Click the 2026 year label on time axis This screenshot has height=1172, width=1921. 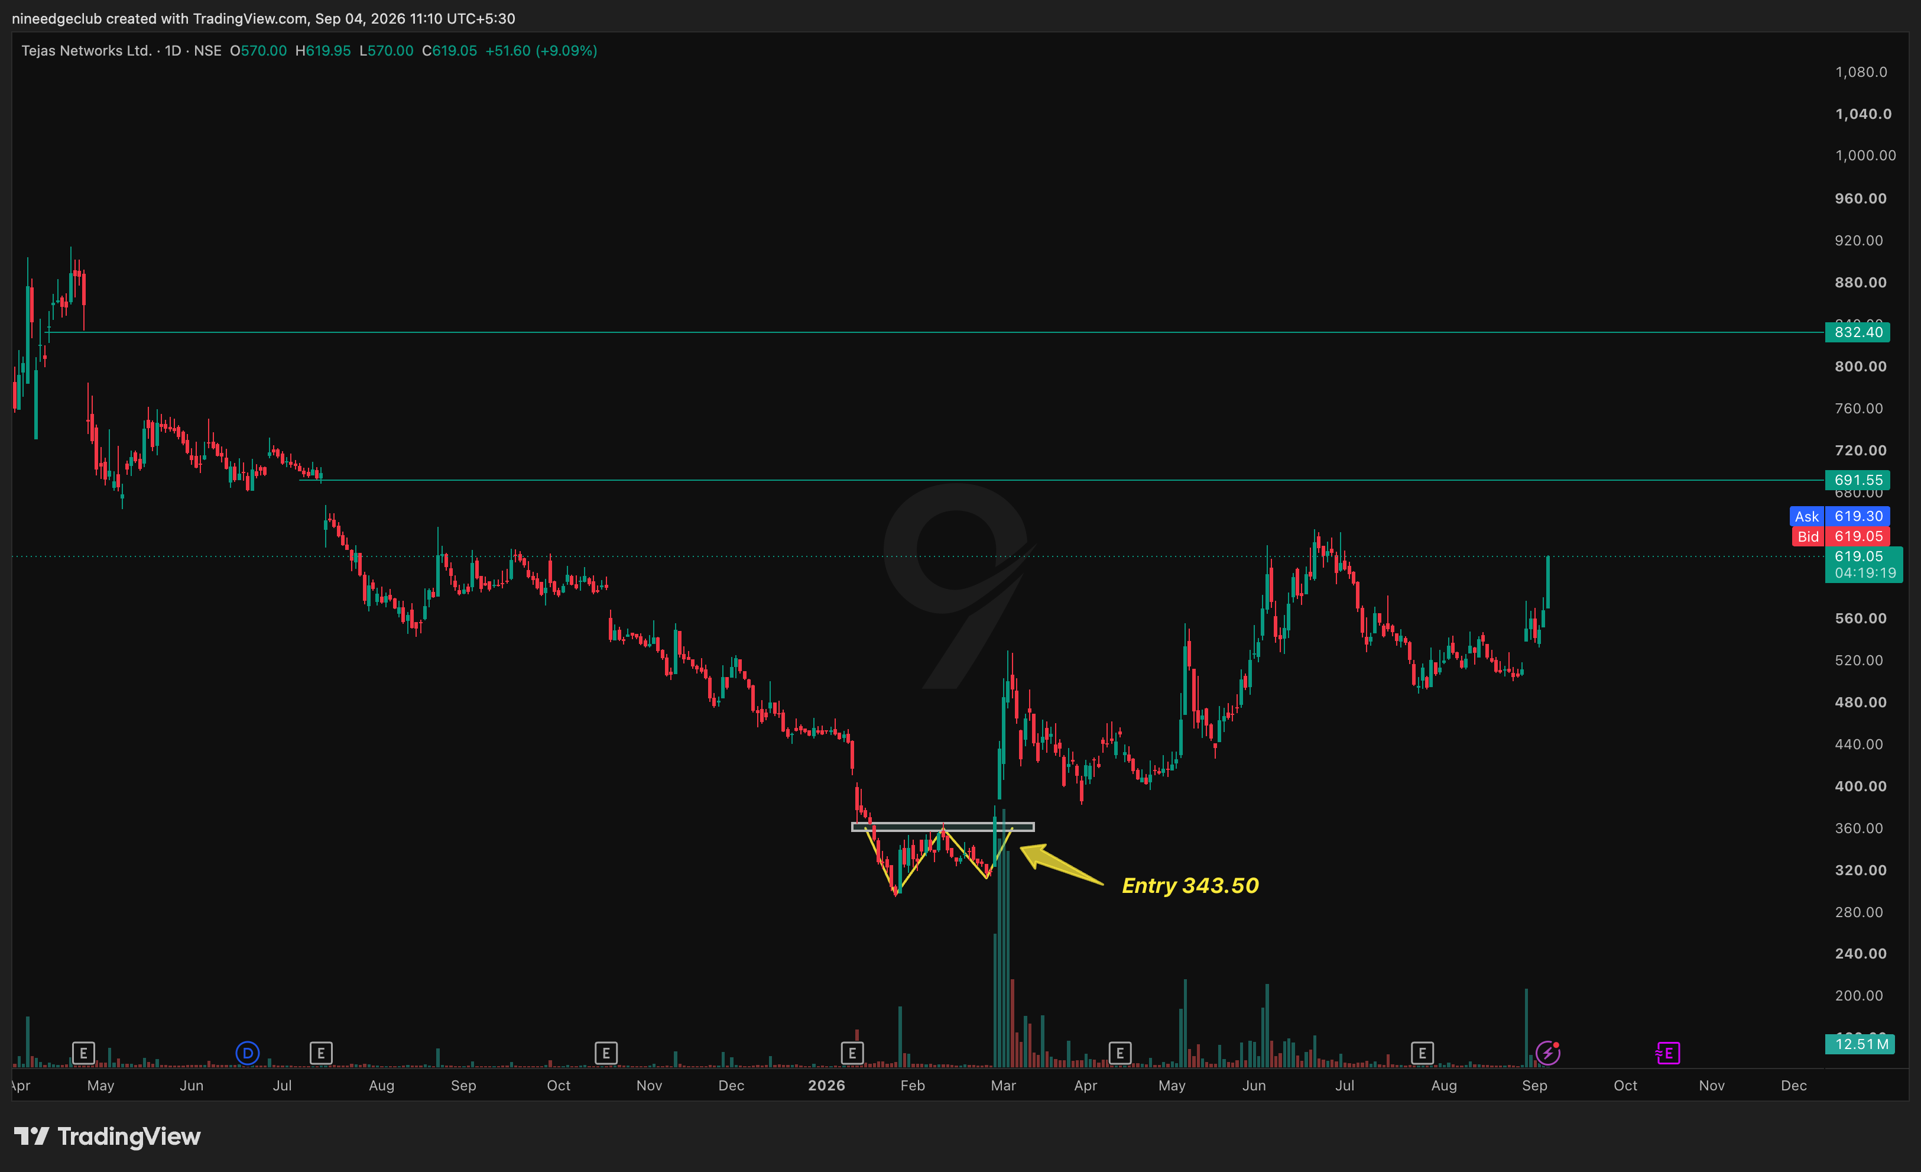coord(826,1086)
